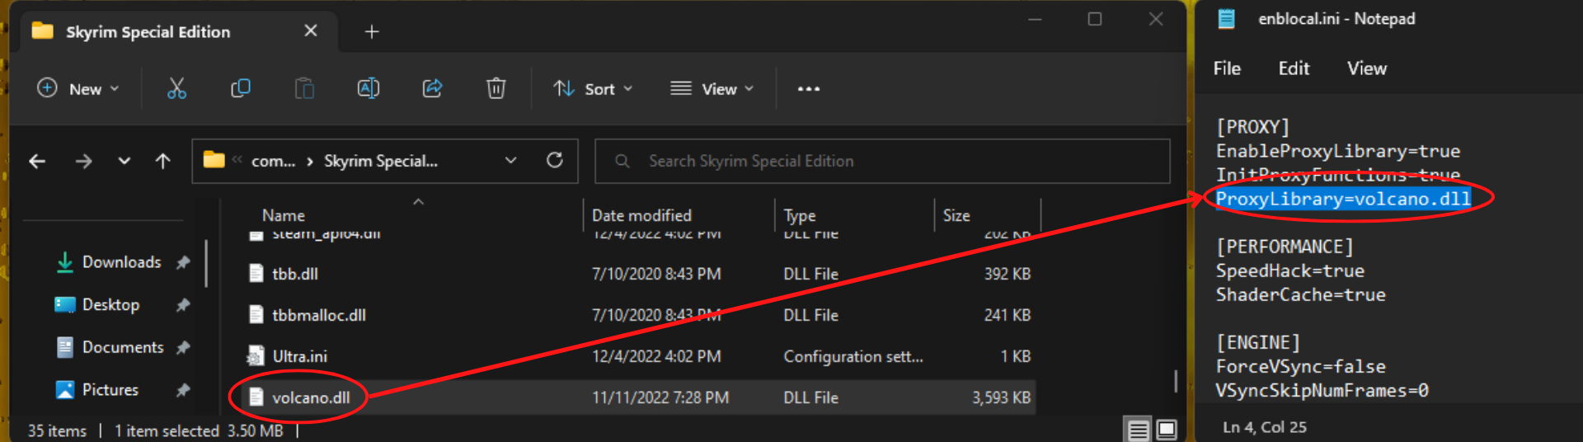Viewport: 1583px width, 442px height.
Task: Click the folder icon in address bar
Action: pyautogui.click(x=214, y=160)
